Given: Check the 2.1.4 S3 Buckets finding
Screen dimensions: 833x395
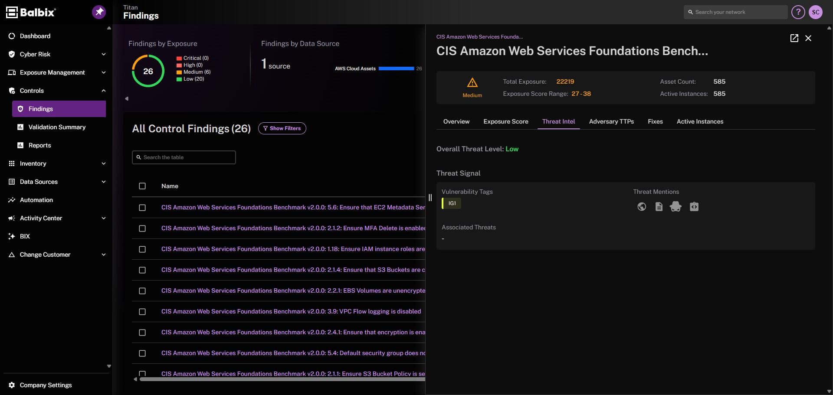Looking at the screenshot, I should point(142,270).
